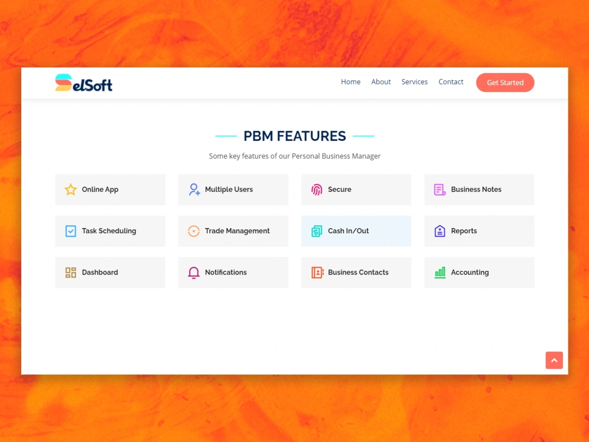Click the Accounting bar chart icon
The width and height of the screenshot is (589, 442).
coord(440,272)
